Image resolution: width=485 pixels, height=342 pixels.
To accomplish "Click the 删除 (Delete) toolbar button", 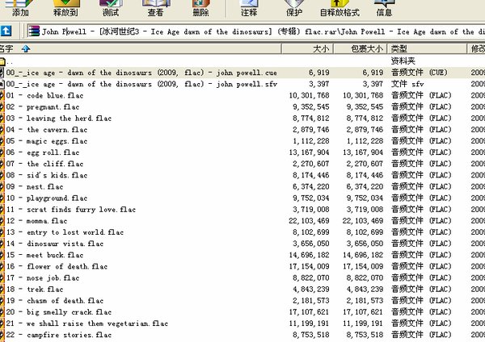I will click(200, 8).
